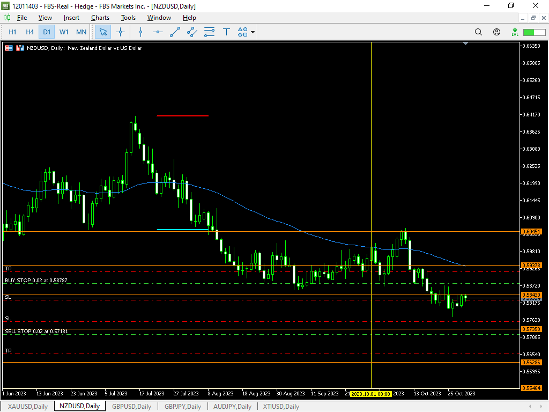Switch chart timeframe to W1
549x412 pixels.
coord(64,32)
